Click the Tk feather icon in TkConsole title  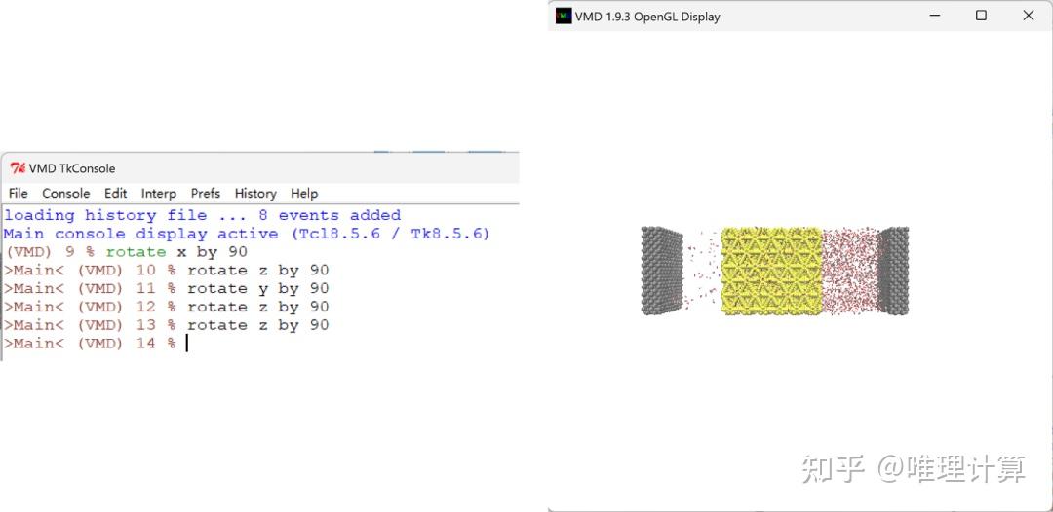pyautogui.click(x=18, y=168)
